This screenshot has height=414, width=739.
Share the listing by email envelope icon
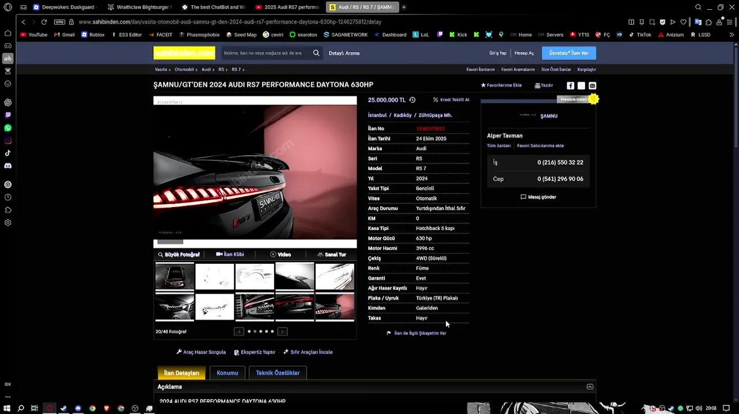[x=592, y=86]
